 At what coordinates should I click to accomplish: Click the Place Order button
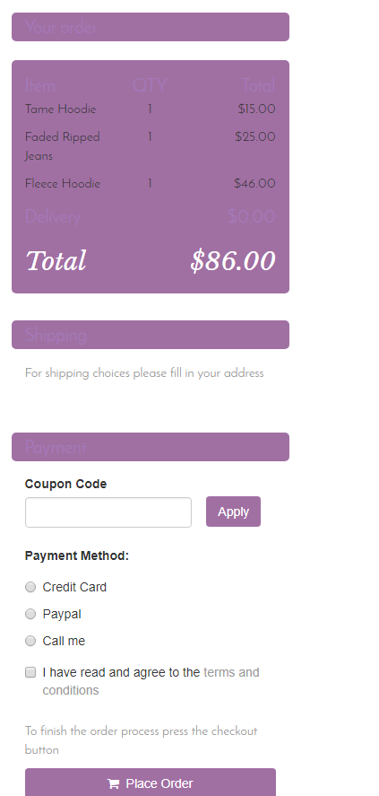[151, 783]
